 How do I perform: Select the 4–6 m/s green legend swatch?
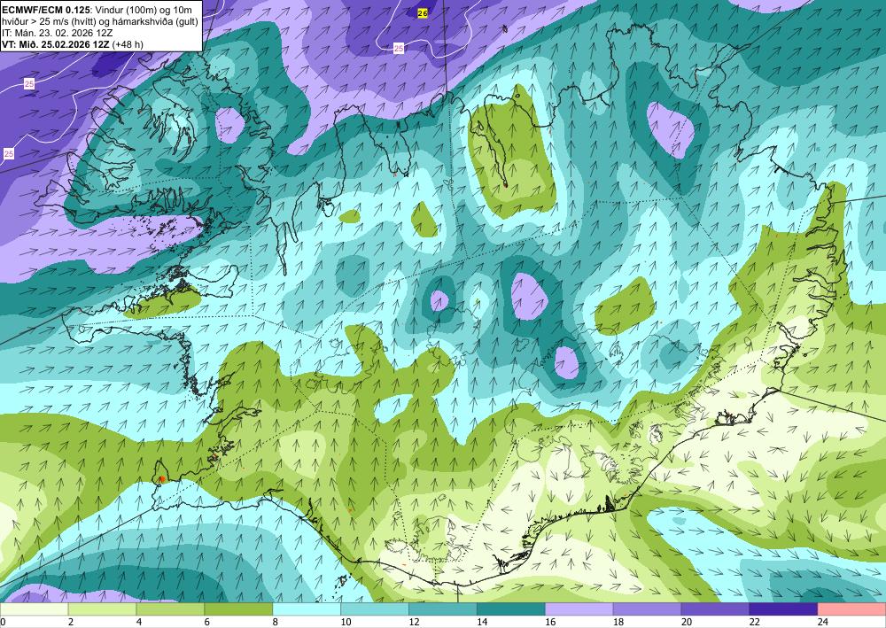[170, 609]
